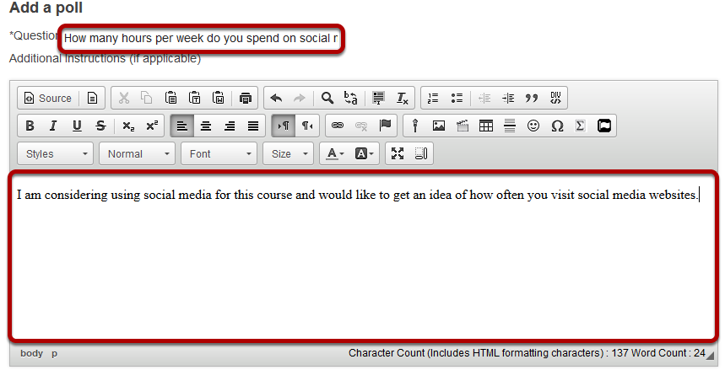Open the Text Color picker

pos(335,154)
